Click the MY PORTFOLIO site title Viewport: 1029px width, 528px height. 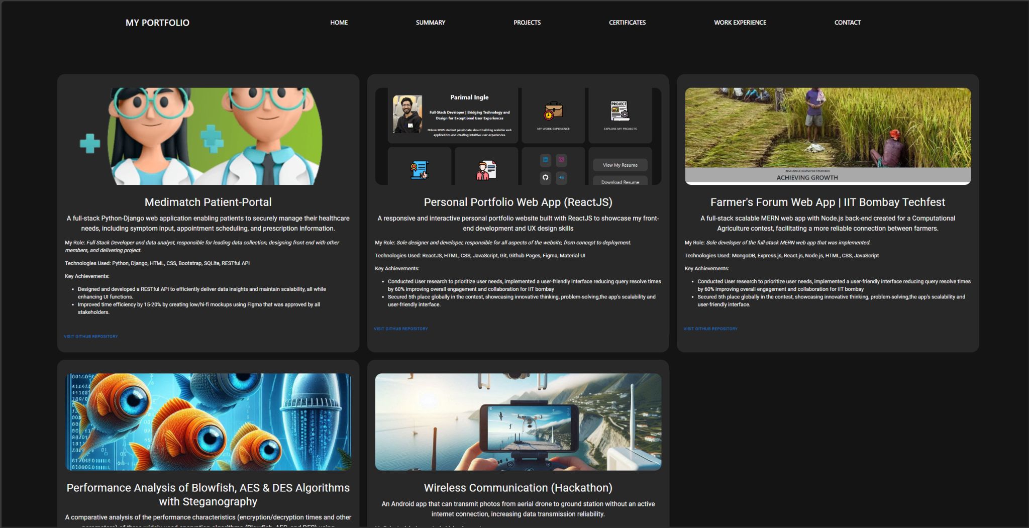(x=157, y=23)
